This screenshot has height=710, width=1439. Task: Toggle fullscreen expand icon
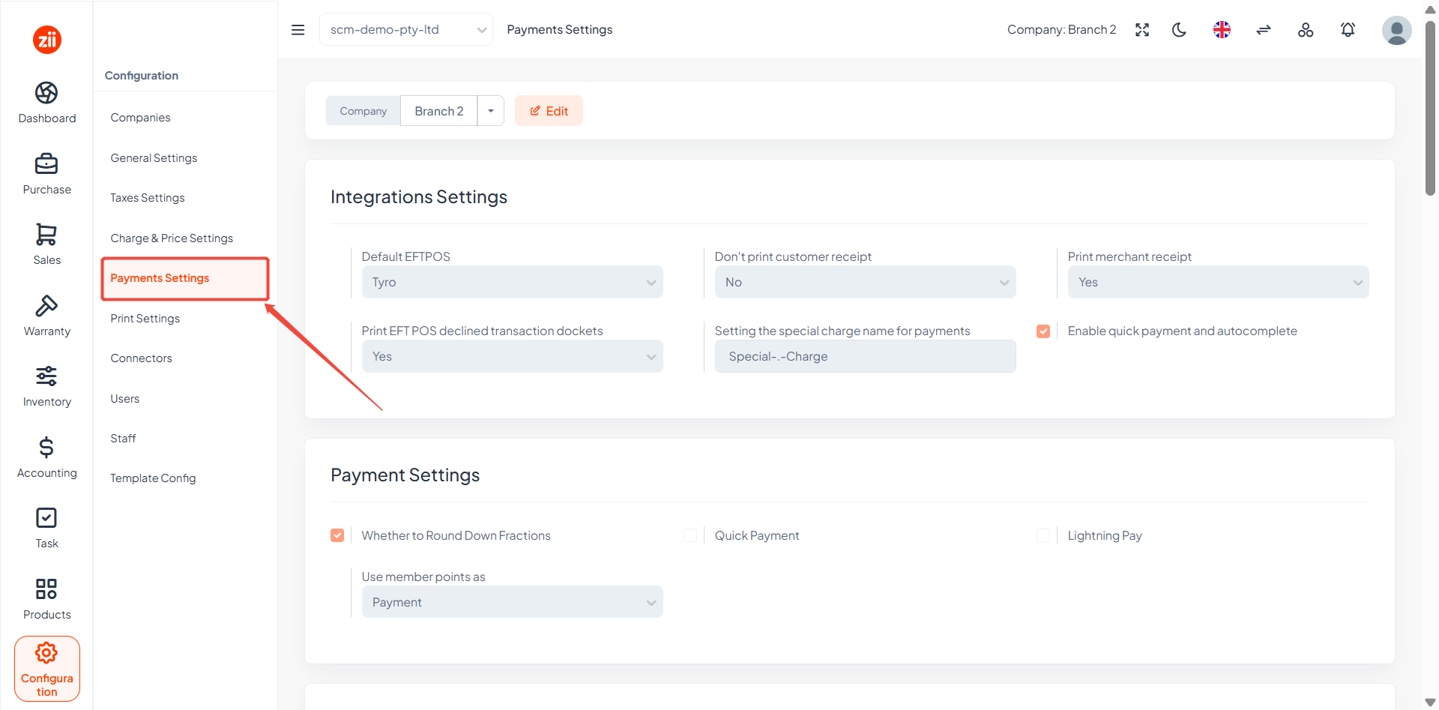click(1142, 30)
